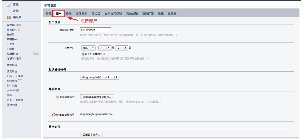The height and width of the screenshot is (139, 303).
Task: Click the star icon beside 星标邮件
Action: click(19, 30)
